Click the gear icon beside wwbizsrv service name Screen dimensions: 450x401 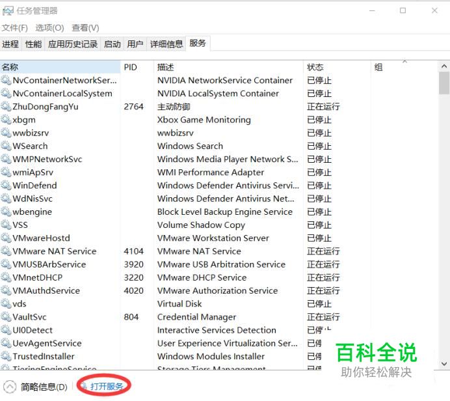click(6, 133)
